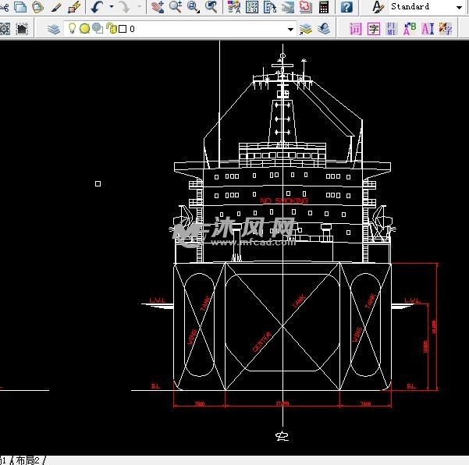
Task: Open the Tool Palettes window icon
Action: coord(269,7)
